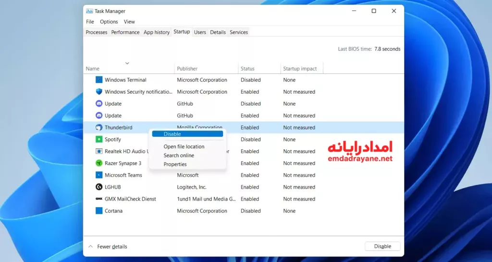Click the Spotify app icon
Screen dimensions: 492x262
[99, 140]
